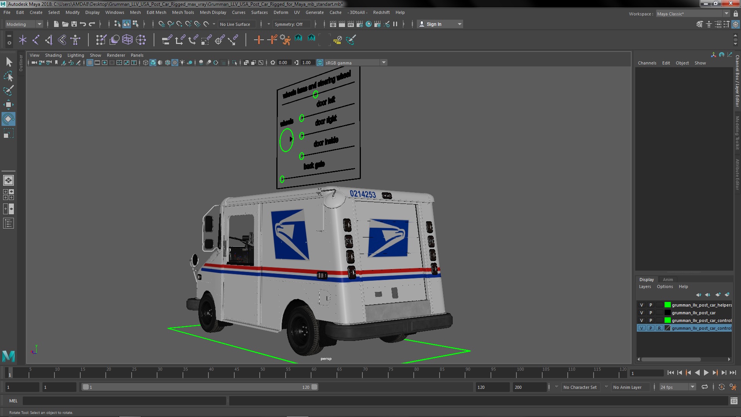Click the Create Lattice shelf icon

click(x=128, y=40)
